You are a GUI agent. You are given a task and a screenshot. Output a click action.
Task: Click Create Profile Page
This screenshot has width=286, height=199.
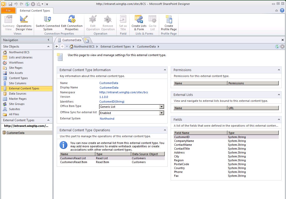pos(169,23)
